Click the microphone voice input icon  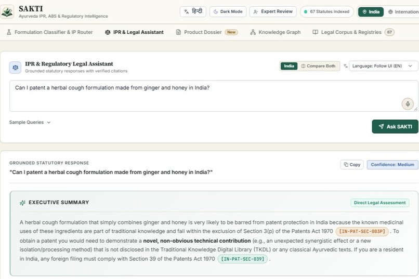click(408, 104)
